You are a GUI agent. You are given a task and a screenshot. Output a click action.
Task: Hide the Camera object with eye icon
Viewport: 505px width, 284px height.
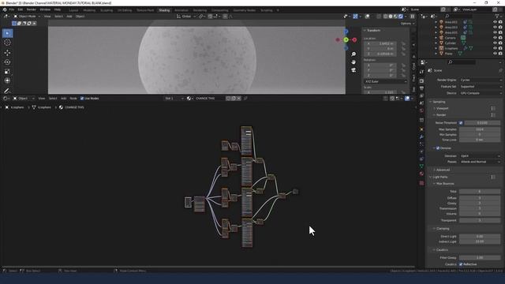pos(495,38)
